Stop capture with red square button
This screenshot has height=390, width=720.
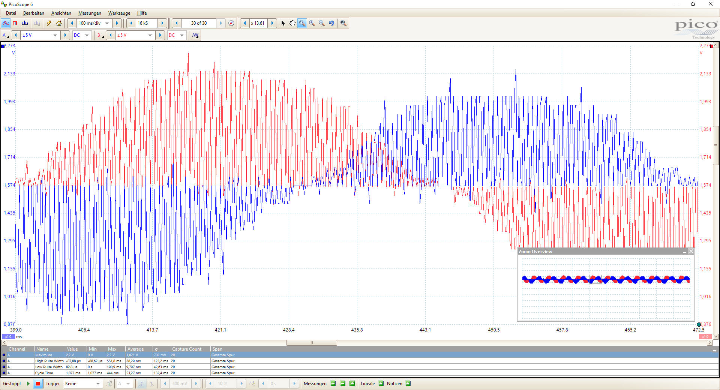(x=38, y=384)
